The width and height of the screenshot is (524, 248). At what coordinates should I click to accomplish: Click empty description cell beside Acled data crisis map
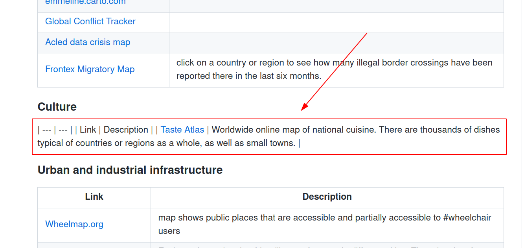(336, 43)
